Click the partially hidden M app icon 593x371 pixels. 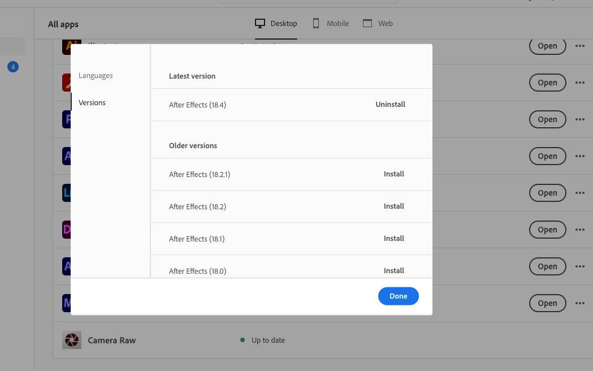click(x=67, y=303)
